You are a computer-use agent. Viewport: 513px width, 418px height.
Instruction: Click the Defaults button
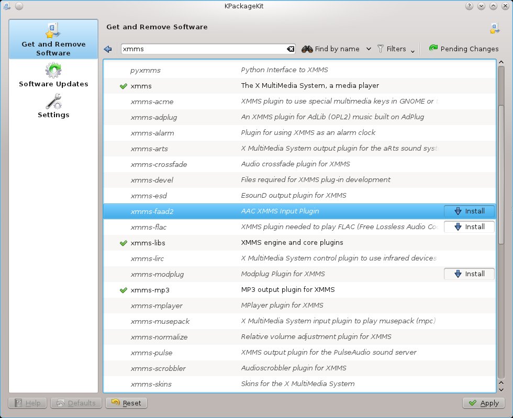[x=76, y=403]
